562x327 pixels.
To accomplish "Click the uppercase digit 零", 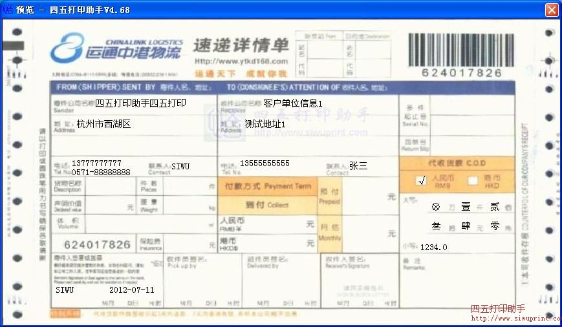I will tap(495, 226).
